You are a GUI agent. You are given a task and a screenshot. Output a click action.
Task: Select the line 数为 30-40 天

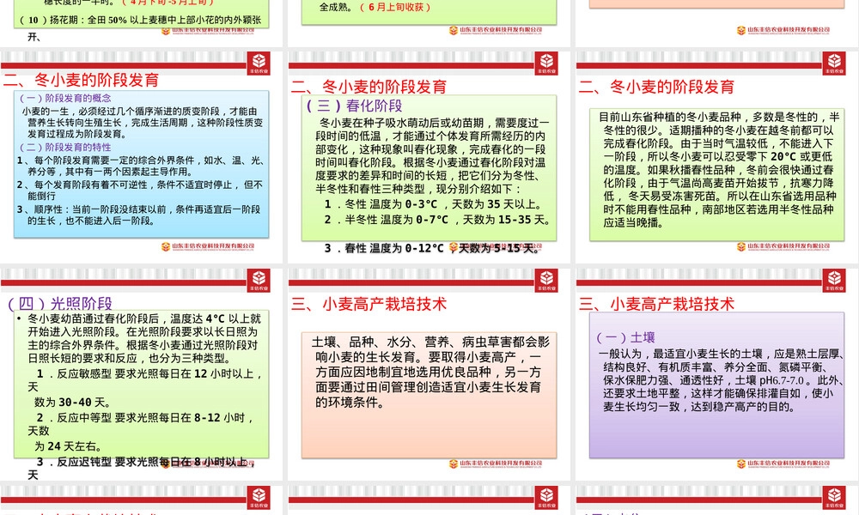tap(72, 403)
